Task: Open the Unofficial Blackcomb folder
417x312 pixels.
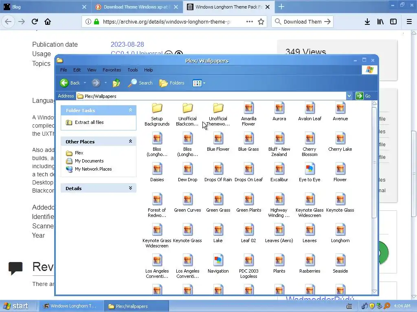Action: tap(187, 114)
